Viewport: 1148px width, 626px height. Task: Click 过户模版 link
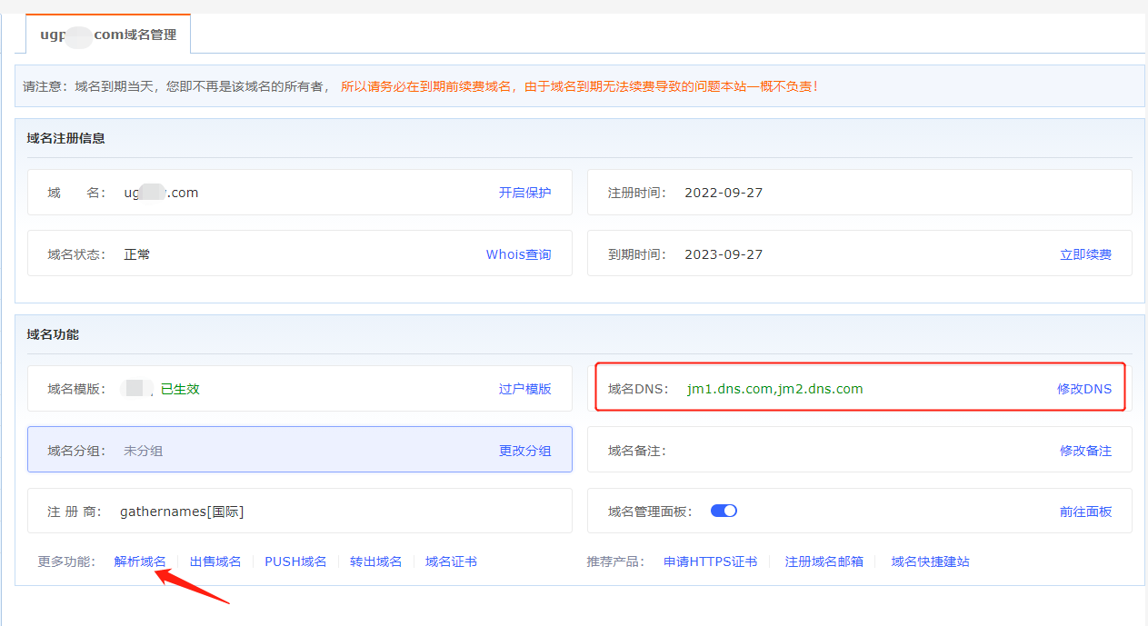click(524, 389)
